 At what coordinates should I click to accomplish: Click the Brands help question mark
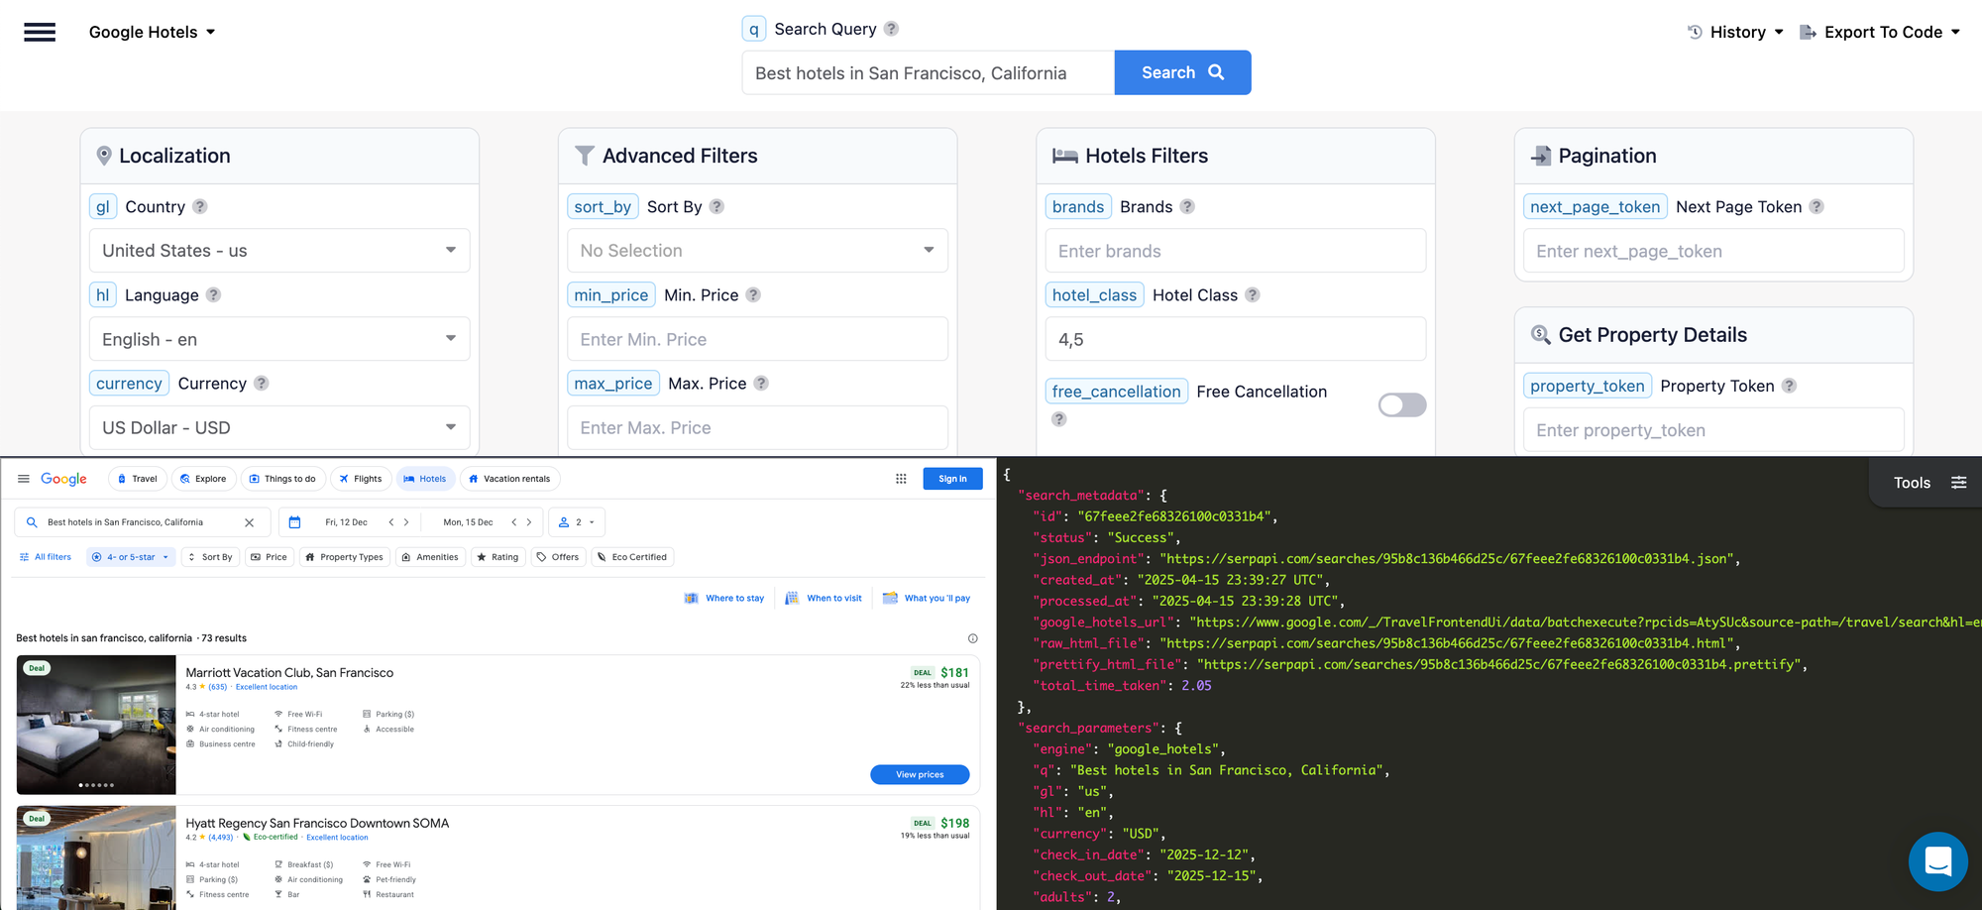1187,206
